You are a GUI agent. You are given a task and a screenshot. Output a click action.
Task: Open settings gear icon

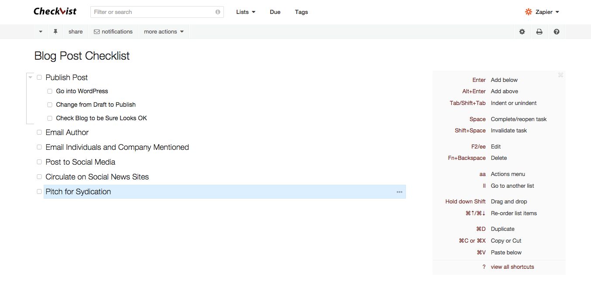click(x=522, y=32)
